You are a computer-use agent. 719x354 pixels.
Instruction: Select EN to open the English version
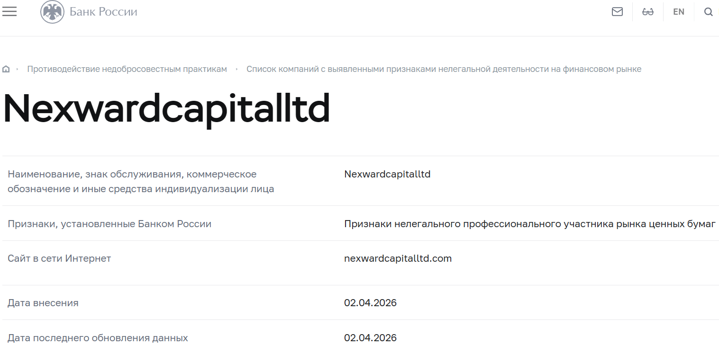(x=678, y=11)
